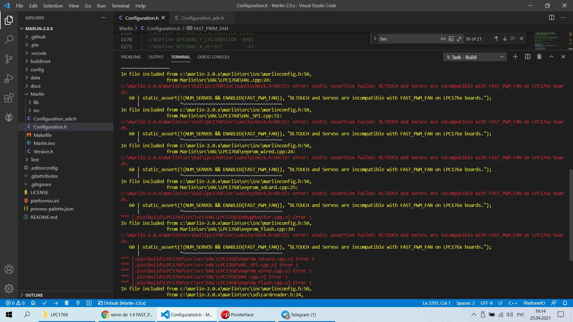573x322 pixels.
Task: Click PlatformIO Clean trash icon in status bar
Action: [x=67, y=303]
